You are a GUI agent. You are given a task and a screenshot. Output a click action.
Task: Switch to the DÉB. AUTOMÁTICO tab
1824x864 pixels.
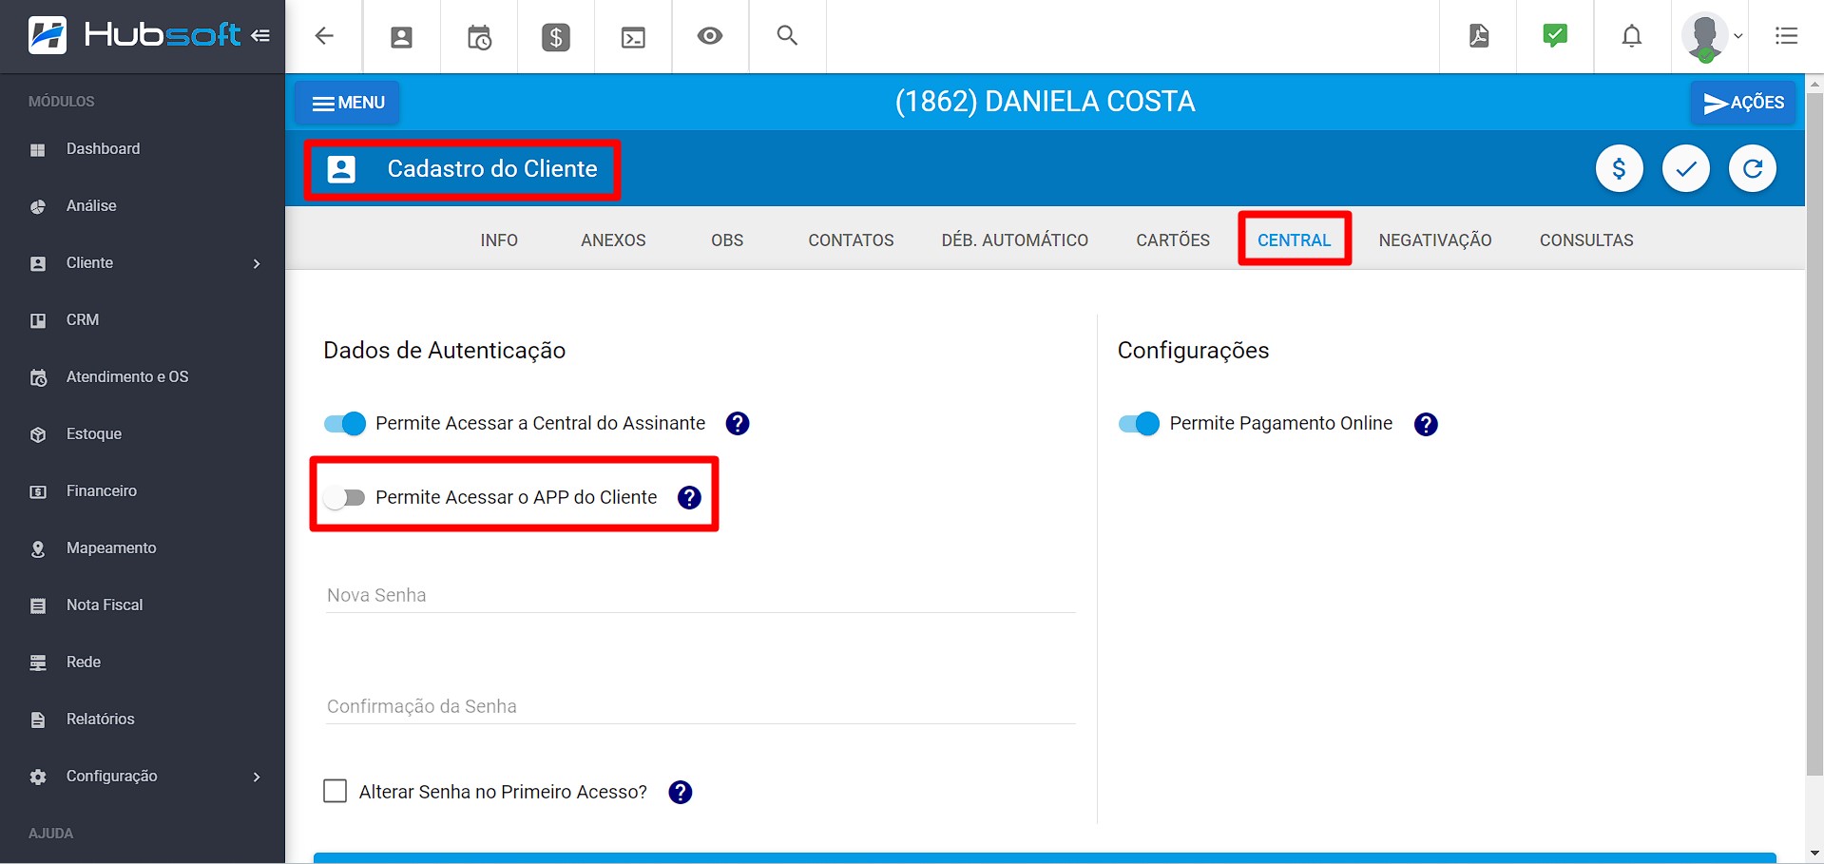pos(1015,240)
